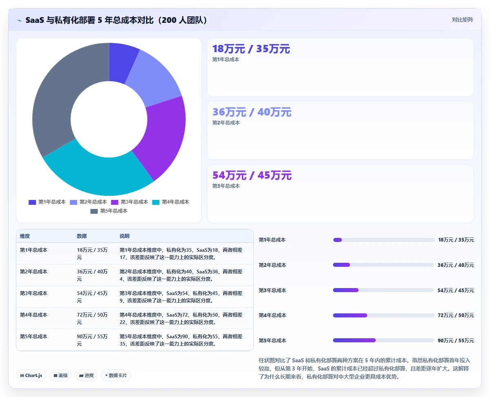Select the 数据卡片 chip at the bottom
The width and height of the screenshot is (490, 397).
click(x=116, y=375)
